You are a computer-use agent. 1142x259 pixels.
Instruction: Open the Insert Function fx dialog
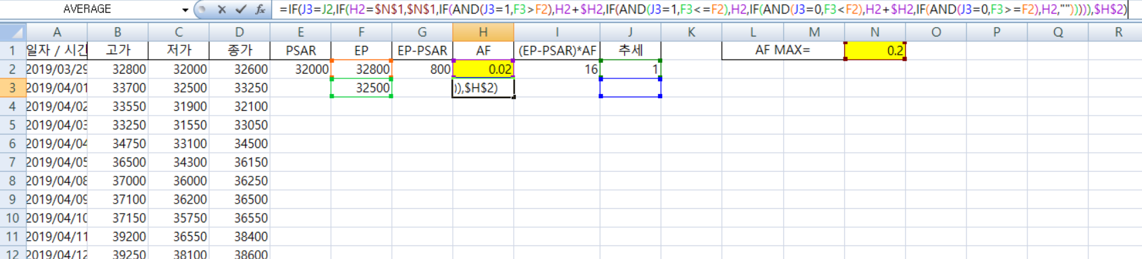coord(260,9)
